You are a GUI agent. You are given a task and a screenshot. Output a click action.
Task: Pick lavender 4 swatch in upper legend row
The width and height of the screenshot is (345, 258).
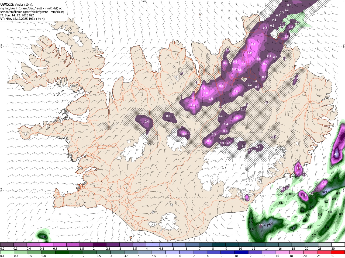[x=152, y=245]
